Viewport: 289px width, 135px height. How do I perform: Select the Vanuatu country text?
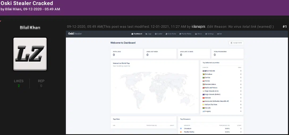coord(208,108)
